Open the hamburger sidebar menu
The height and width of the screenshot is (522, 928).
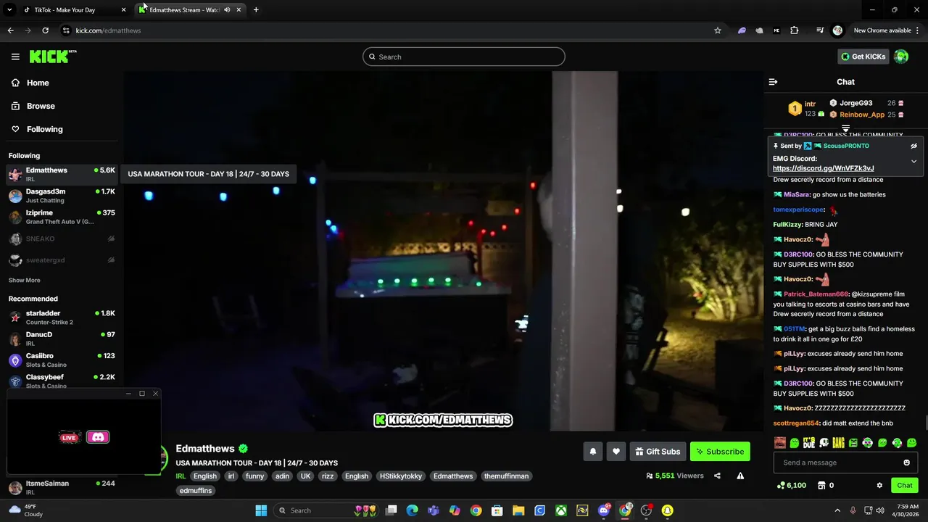click(x=15, y=57)
